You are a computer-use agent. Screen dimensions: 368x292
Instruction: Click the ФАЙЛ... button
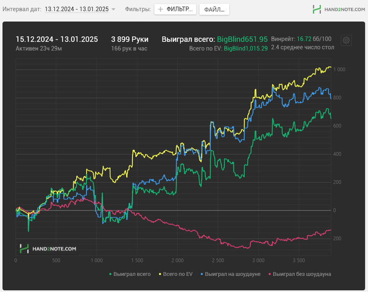pos(214,9)
